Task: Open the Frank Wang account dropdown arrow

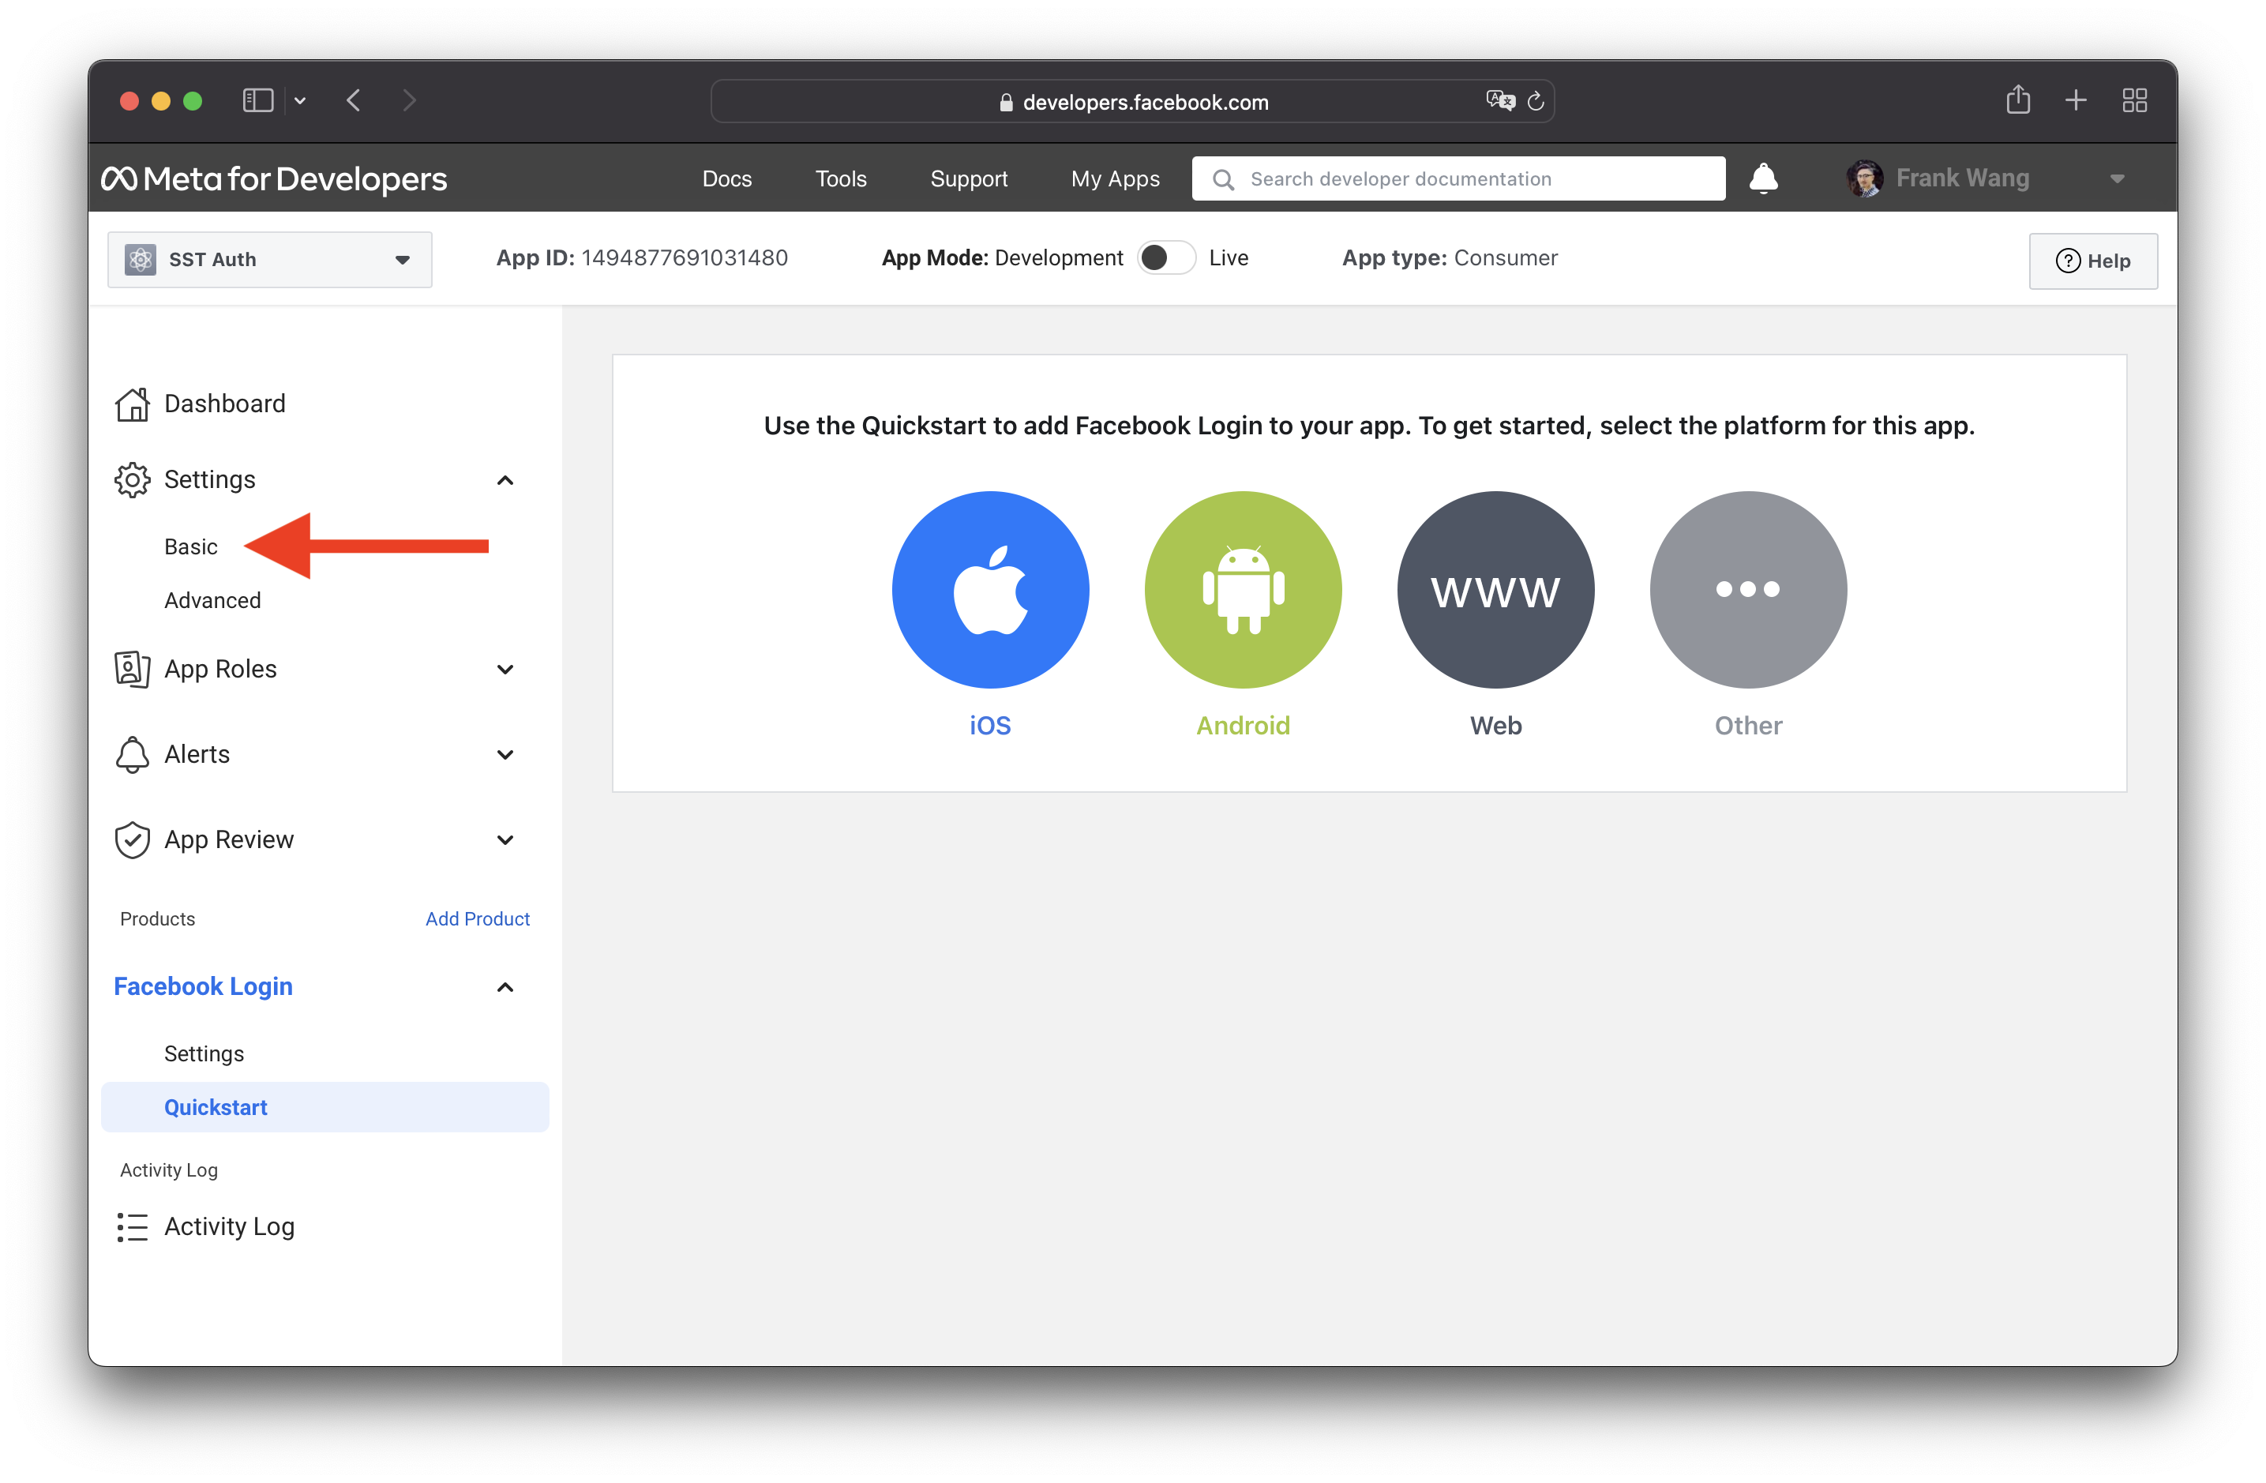Action: coord(2117,178)
